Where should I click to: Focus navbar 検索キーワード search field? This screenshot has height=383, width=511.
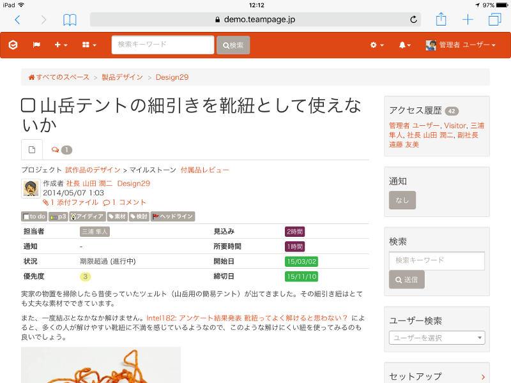tap(163, 45)
